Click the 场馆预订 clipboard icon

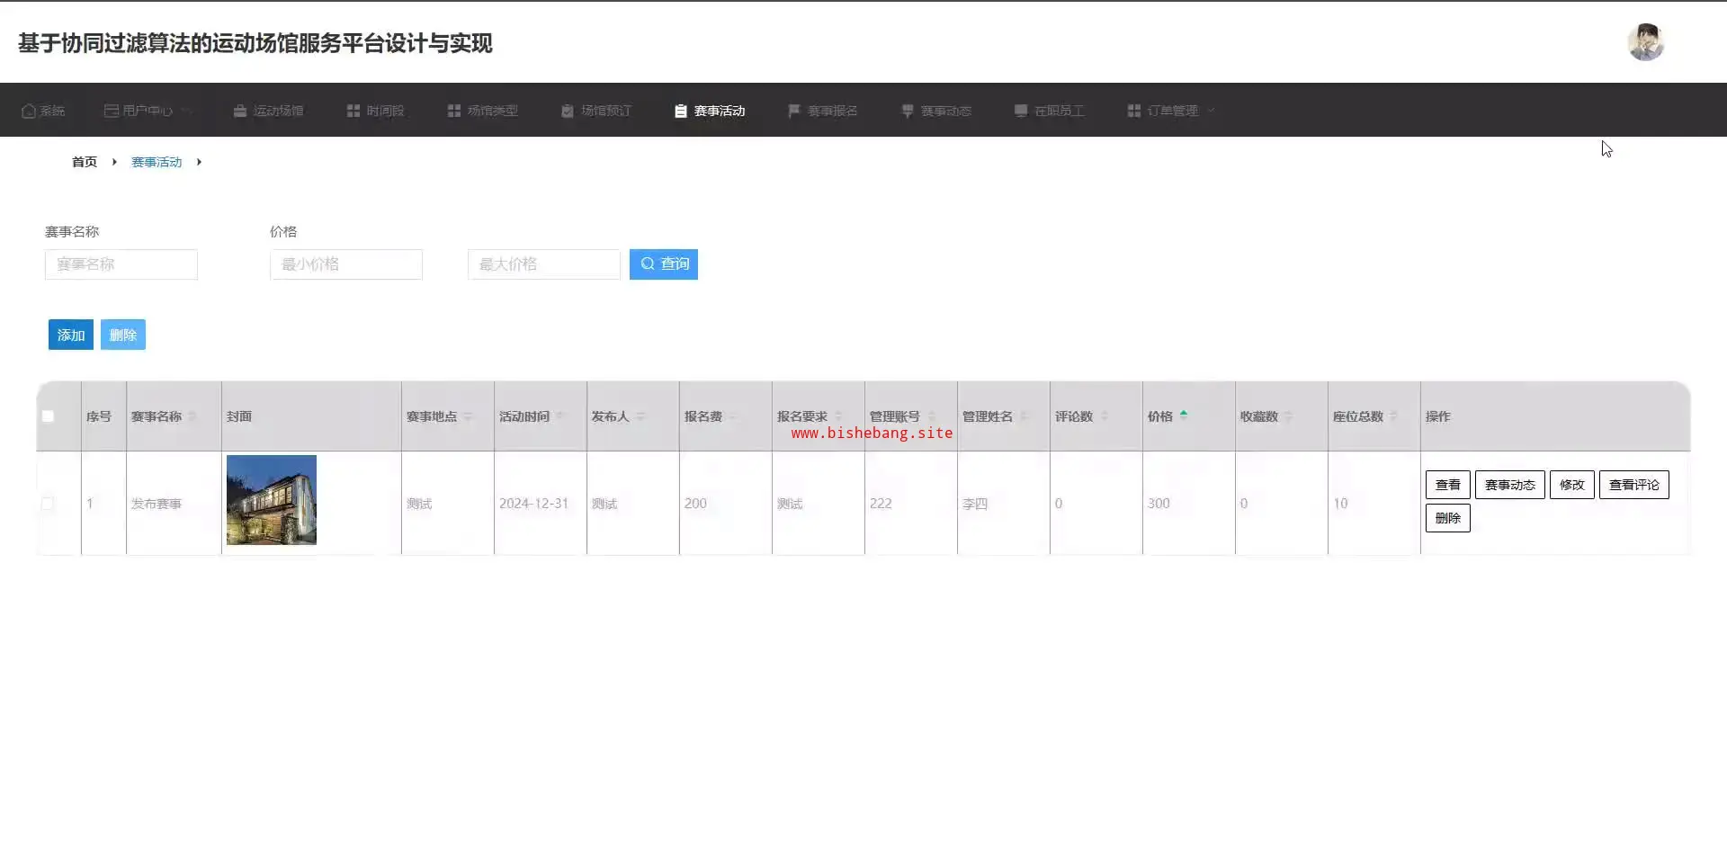pos(568,111)
